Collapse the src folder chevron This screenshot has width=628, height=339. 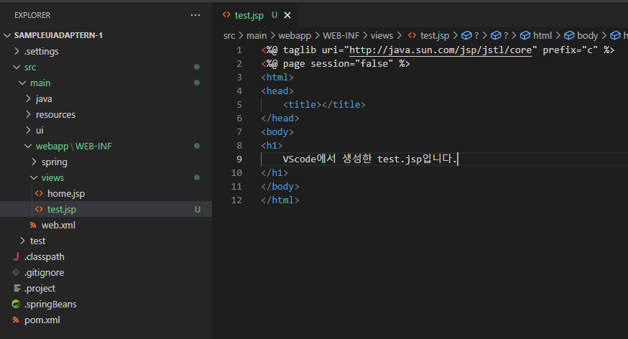[x=17, y=67]
